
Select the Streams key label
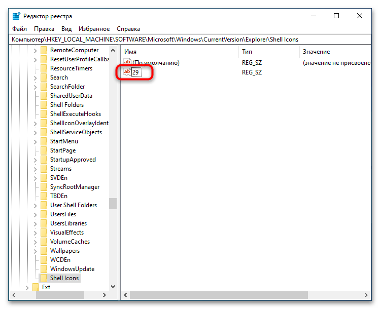tap(61, 169)
